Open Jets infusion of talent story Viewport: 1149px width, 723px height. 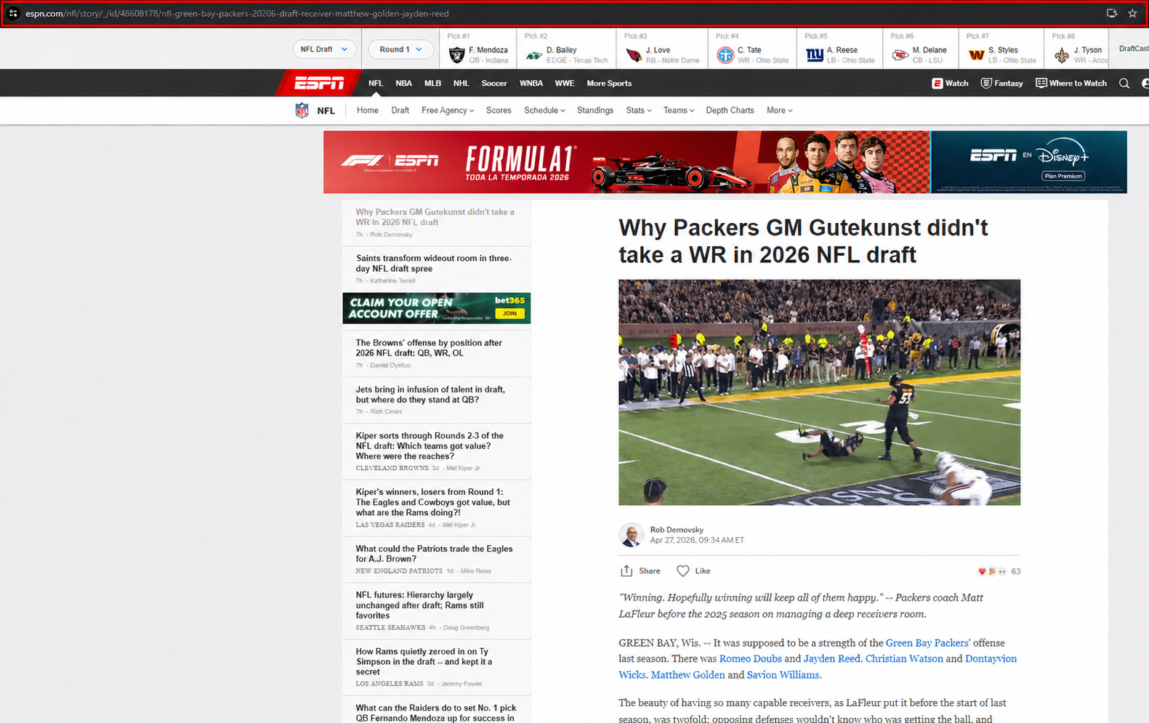(430, 395)
